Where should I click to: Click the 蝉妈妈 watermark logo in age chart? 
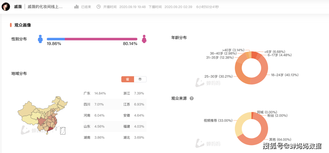[x=208, y=83]
